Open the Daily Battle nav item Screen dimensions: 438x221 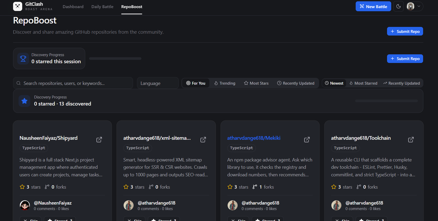click(x=102, y=7)
